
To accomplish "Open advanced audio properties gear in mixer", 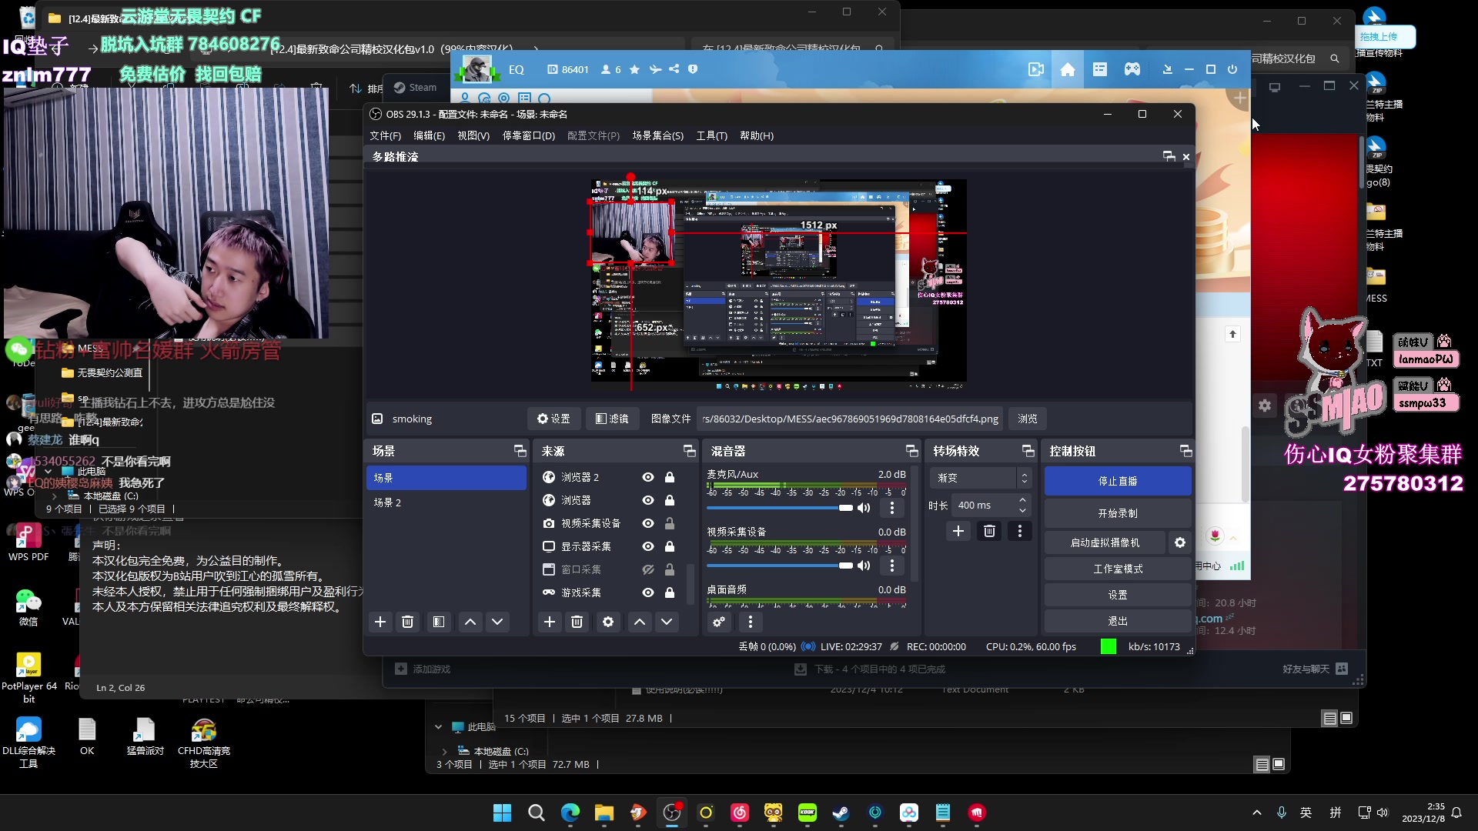I will point(719,622).
